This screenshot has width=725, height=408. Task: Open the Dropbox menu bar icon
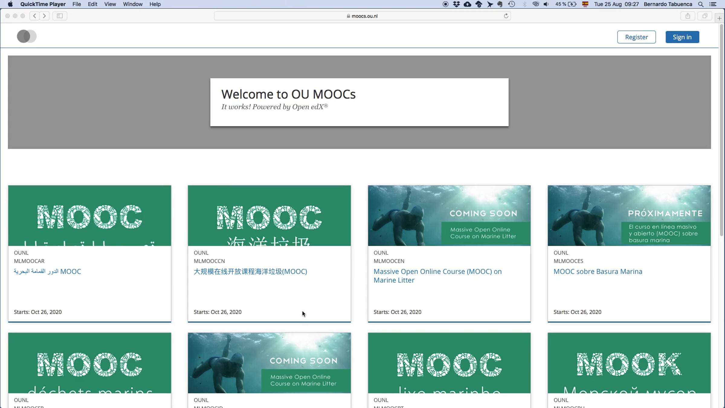click(x=456, y=4)
